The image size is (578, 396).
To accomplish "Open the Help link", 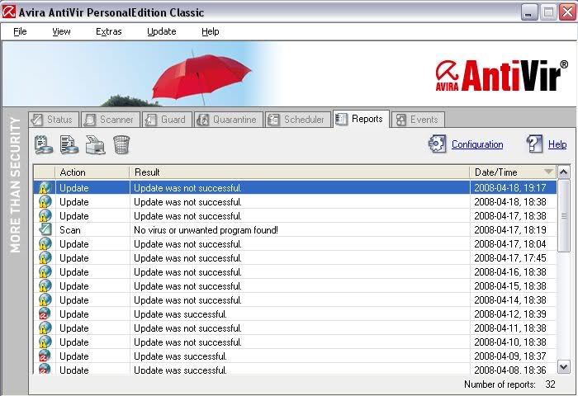I will click(x=557, y=144).
